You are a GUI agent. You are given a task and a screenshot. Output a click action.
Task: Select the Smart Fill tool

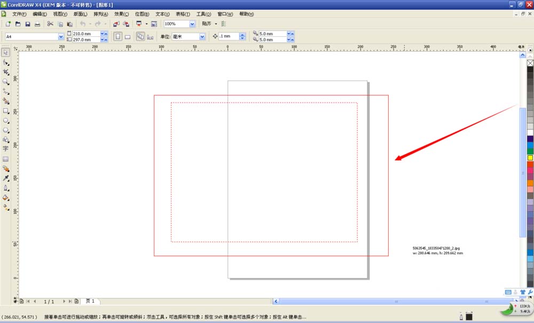[x=6, y=101]
